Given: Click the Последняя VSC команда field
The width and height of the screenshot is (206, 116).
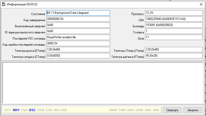Looking at the screenshot, I should [x=78, y=37].
